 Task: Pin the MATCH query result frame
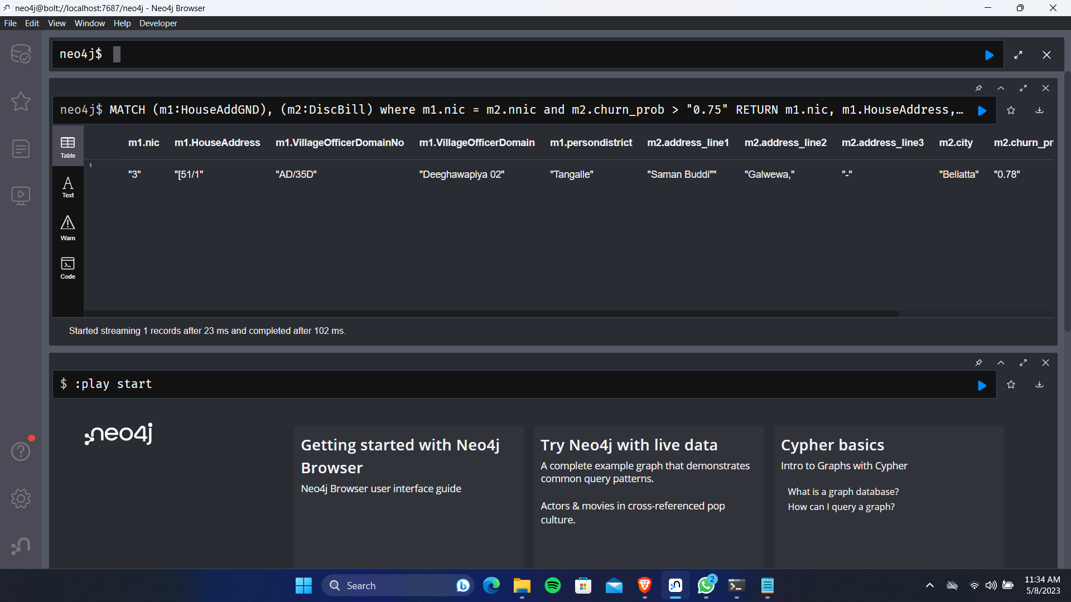pyautogui.click(x=979, y=88)
